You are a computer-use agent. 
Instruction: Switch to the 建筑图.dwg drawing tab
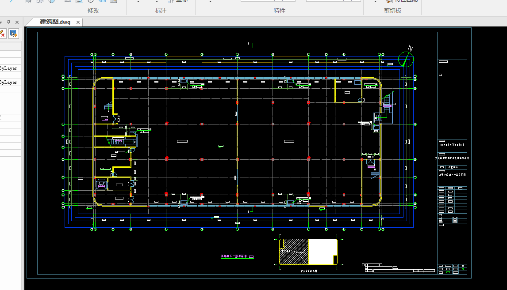pos(55,22)
